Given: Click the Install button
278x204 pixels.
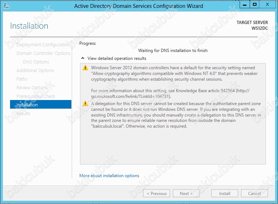Looking at the screenshot, I should coord(225,193).
